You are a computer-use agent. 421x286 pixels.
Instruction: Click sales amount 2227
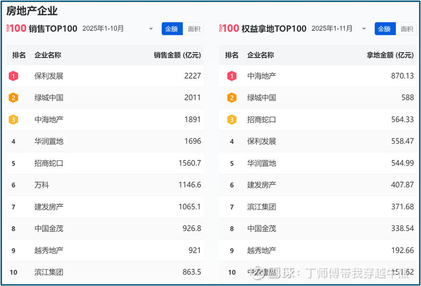pos(193,76)
